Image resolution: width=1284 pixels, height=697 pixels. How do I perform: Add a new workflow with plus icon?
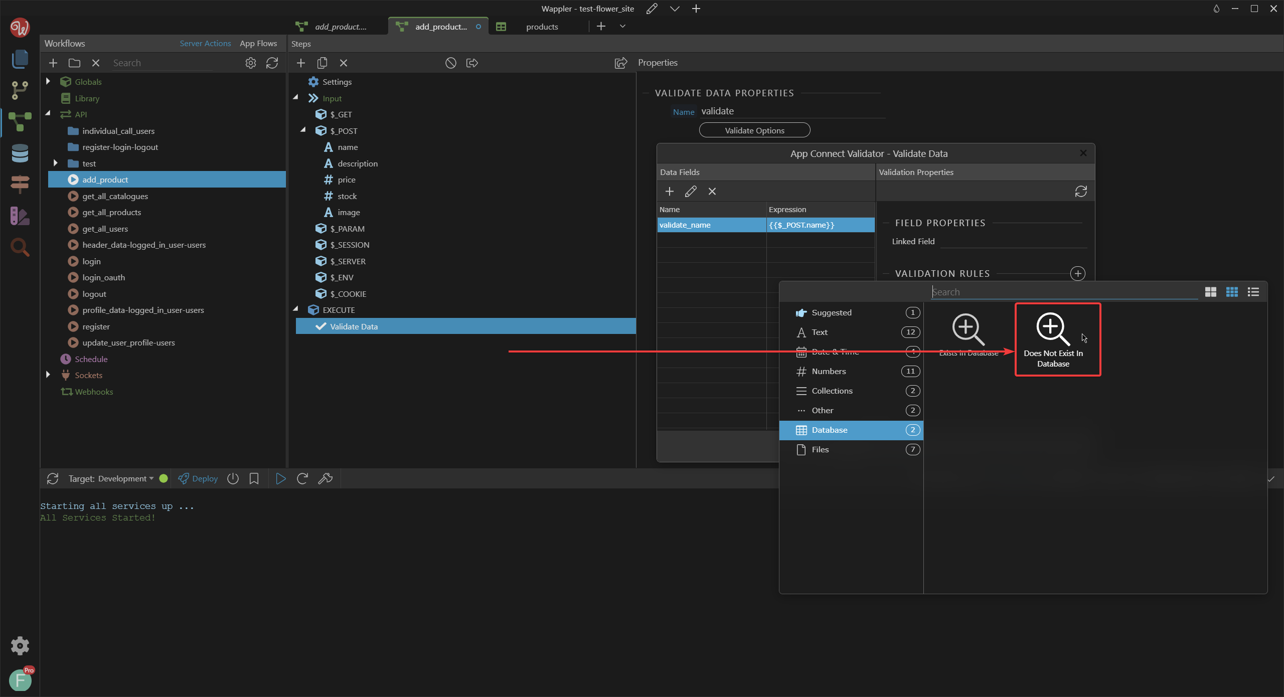point(53,63)
